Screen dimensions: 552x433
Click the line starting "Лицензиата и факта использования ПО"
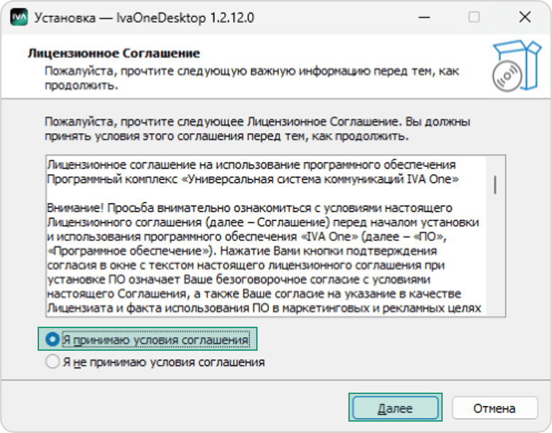click(264, 308)
